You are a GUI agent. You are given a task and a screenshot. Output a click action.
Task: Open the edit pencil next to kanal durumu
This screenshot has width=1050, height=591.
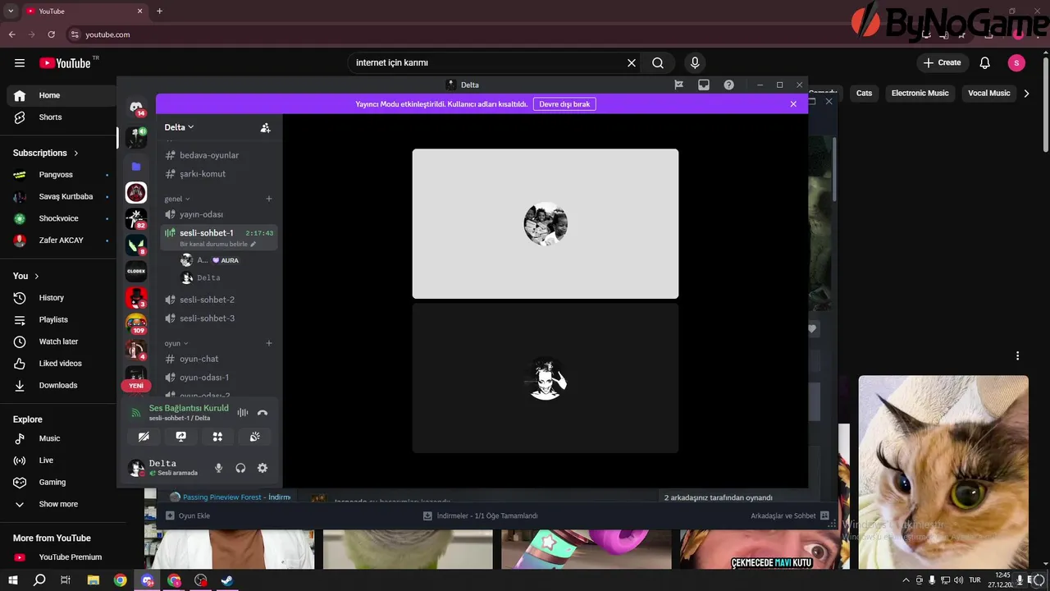tap(253, 244)
